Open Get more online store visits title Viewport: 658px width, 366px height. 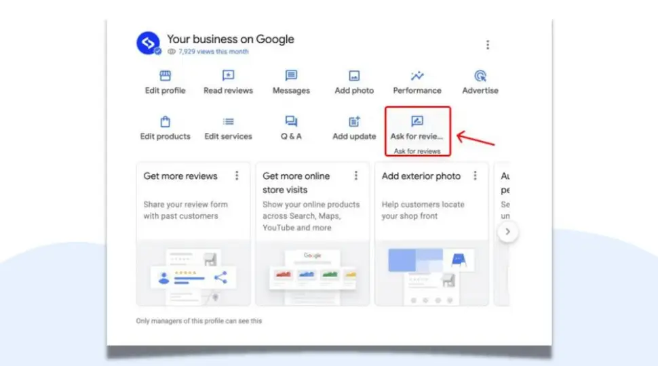click(296, 183)
